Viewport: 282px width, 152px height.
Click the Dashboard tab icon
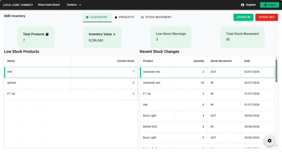87,17
